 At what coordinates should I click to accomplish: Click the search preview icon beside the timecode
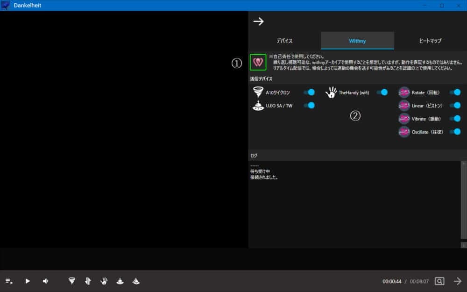(x=439, y=281)
